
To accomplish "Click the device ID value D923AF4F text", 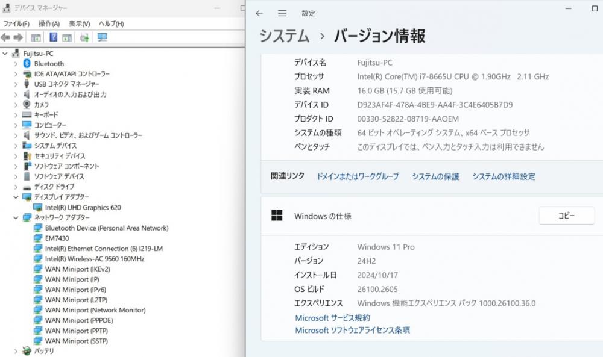I will (435, 105).
